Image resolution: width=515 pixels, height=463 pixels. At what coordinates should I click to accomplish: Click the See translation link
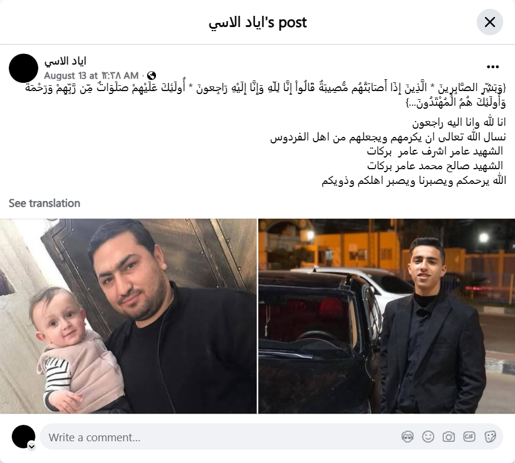[44, 203]
